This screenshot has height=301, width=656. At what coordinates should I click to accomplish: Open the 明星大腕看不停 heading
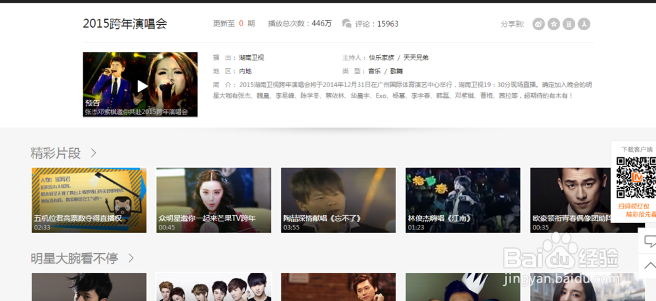pyautogui.click(x=75, y=258)
